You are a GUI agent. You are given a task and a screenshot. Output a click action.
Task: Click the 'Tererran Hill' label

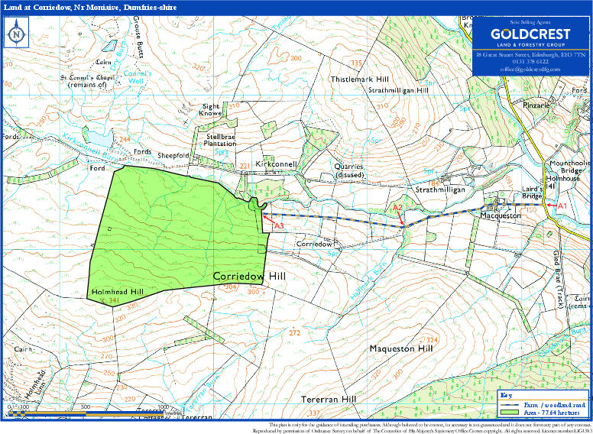[329, 400]
